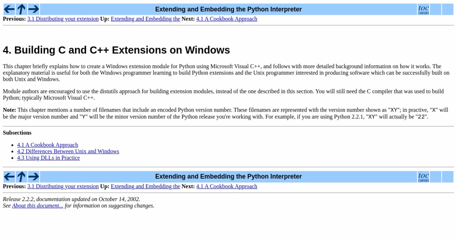Open '4.2 Differences Between Unix and Windows'
The height and width of the screenshot is (240, 457).
click(x=68, y=152)
